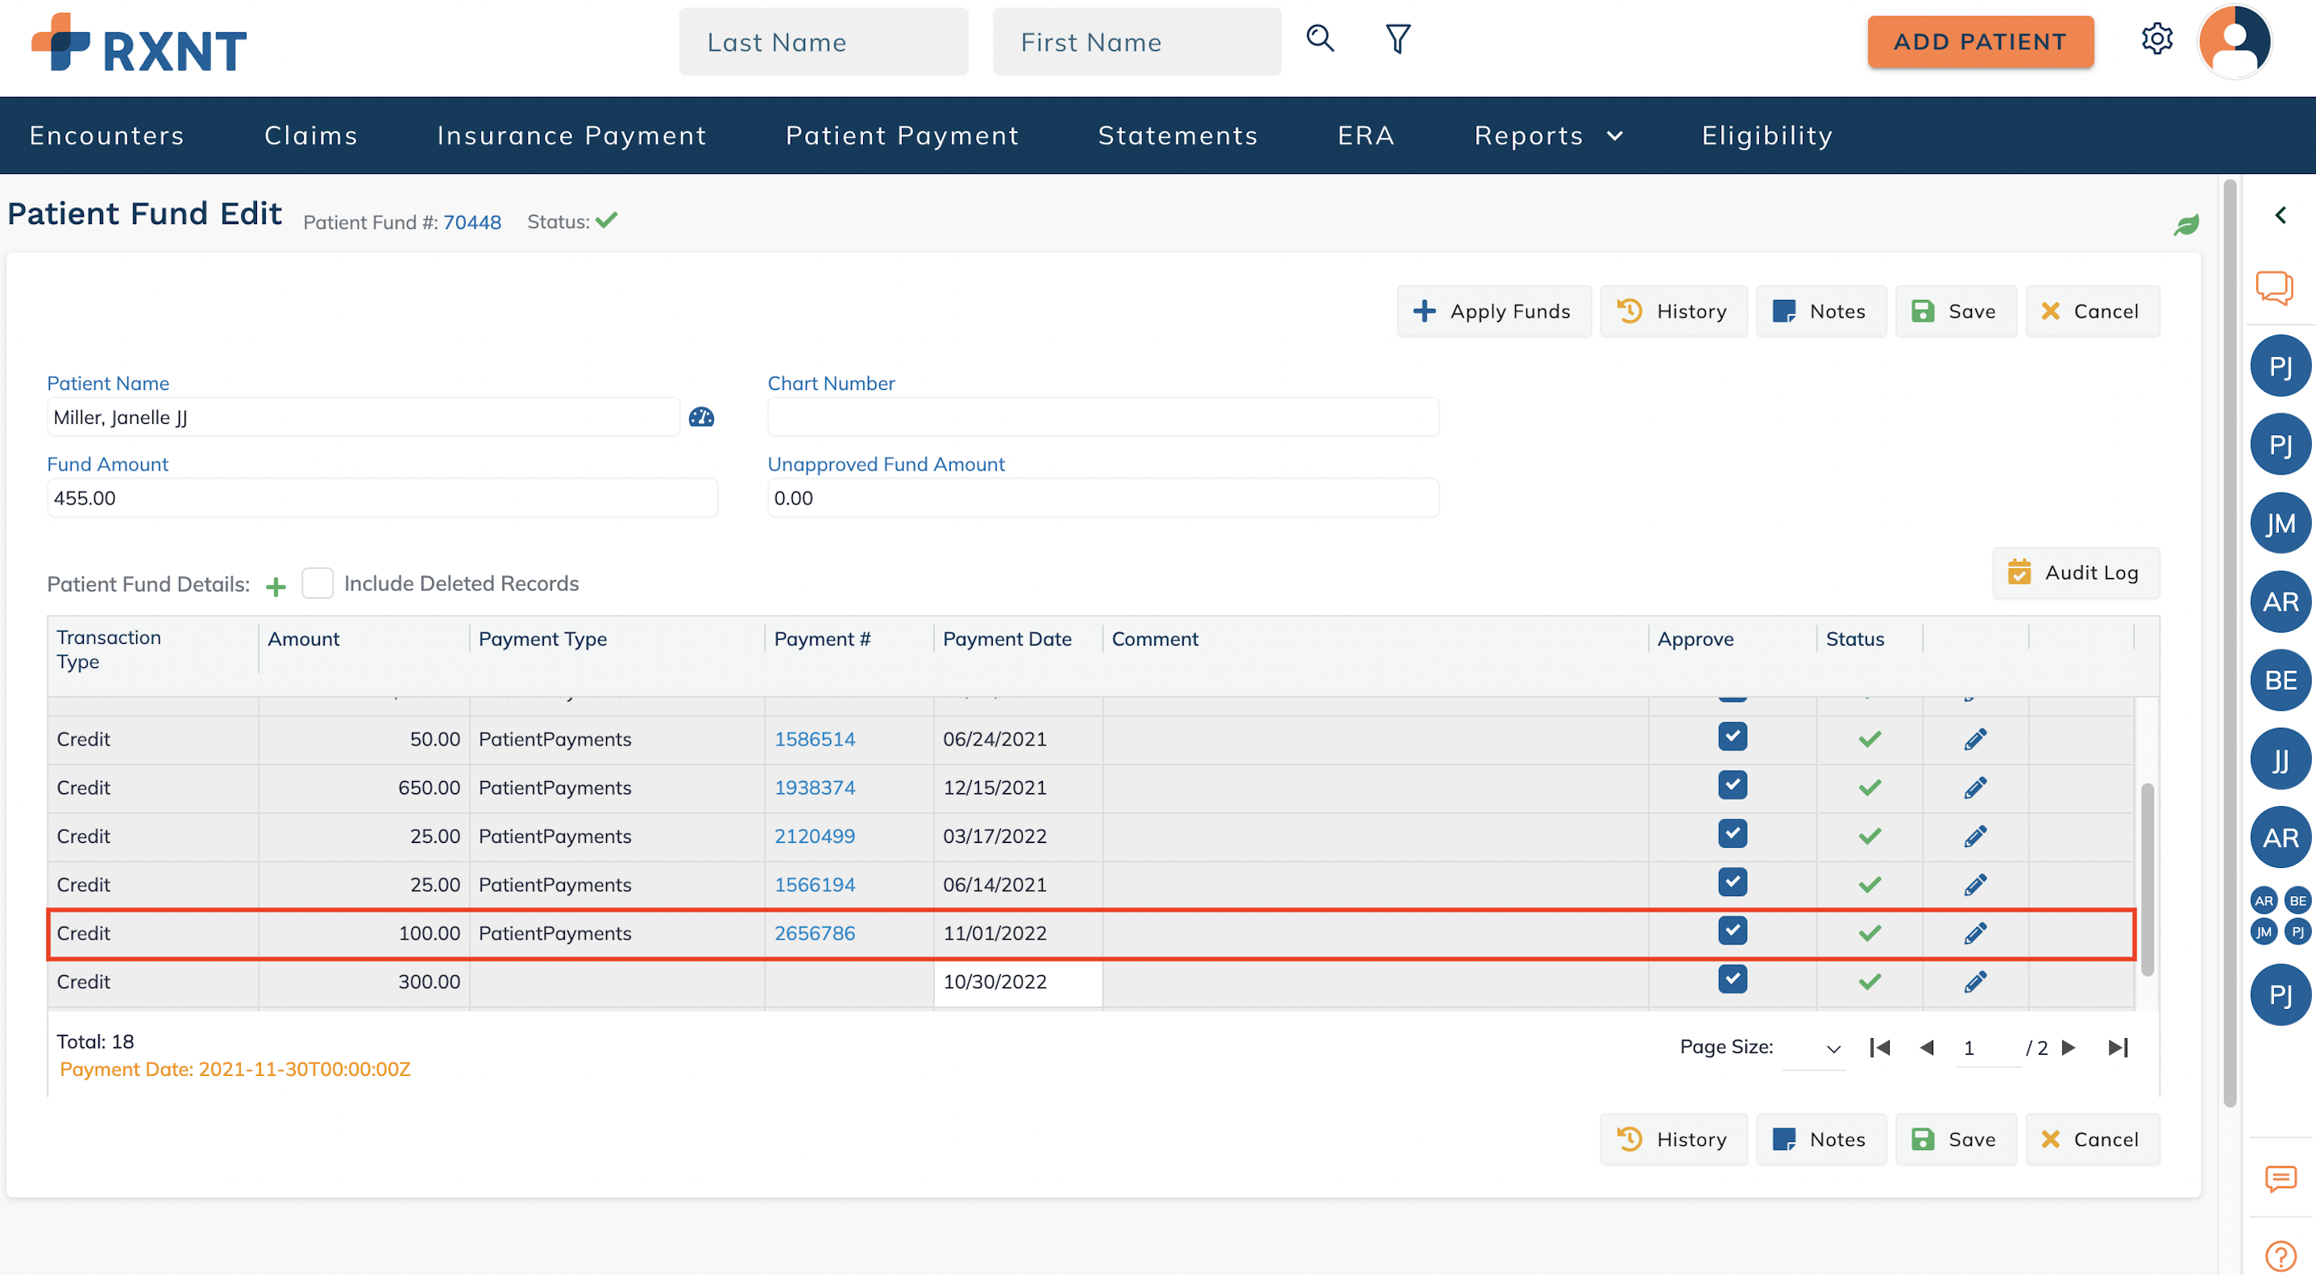Edit the 2656786 payment row with the pencil
Screen dimensions: 2316x1275
pos(1974,933)
